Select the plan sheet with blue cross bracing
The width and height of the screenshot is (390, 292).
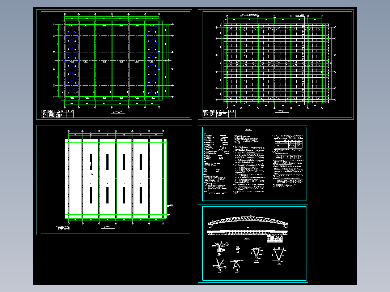[x=114, y=64]
